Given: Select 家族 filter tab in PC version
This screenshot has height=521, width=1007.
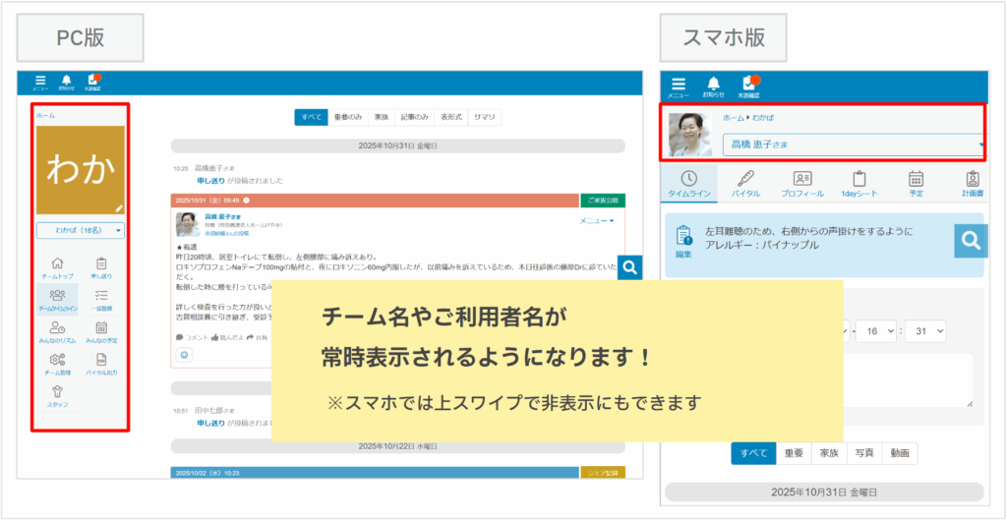Looking at the screenshot, I should 382,117.
